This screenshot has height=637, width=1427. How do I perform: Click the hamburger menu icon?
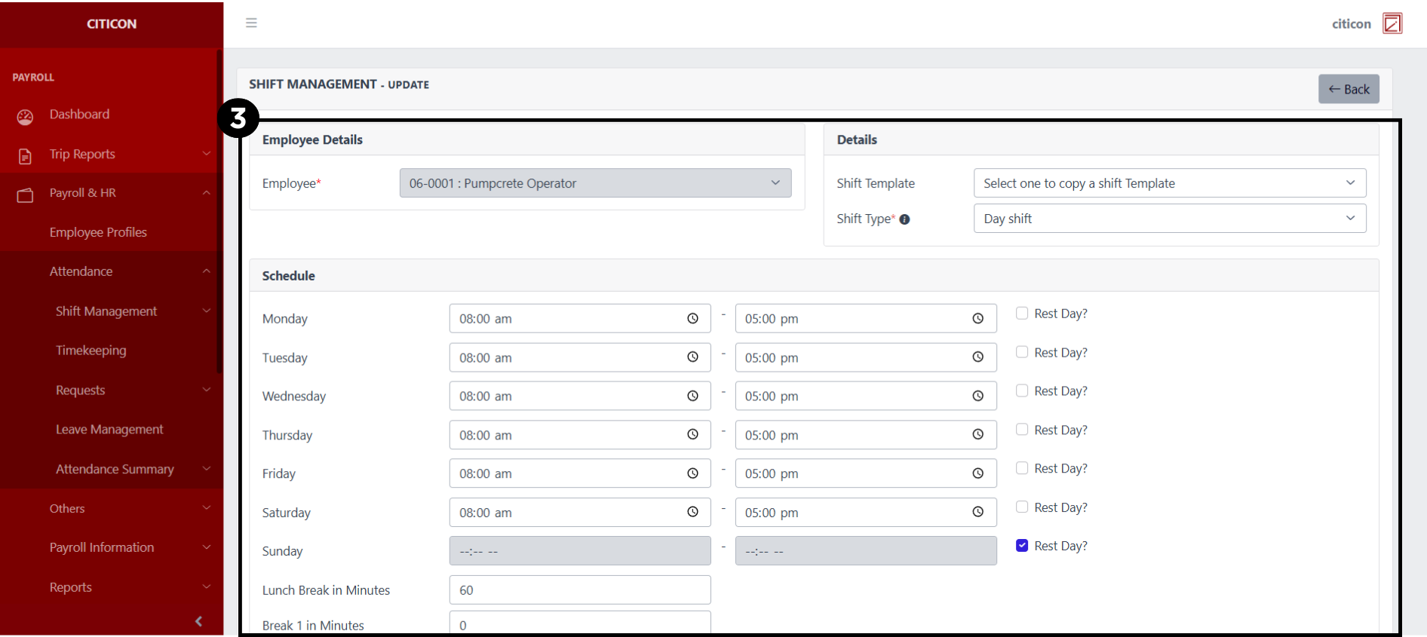pyautogui.click(x=251, y=23)
